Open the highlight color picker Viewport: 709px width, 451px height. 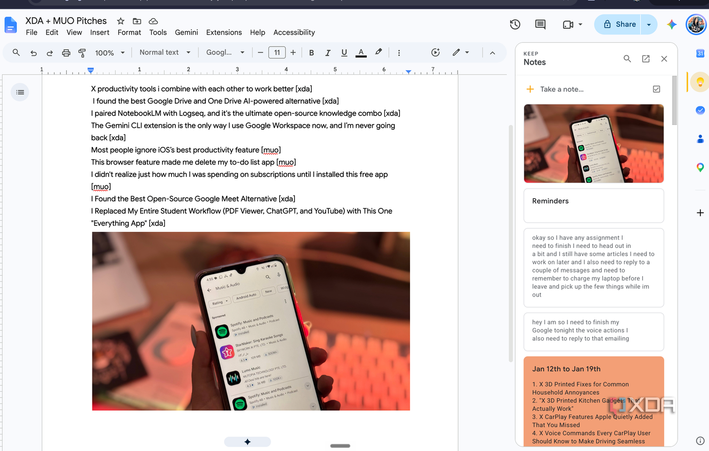click(x=379, y=52)
